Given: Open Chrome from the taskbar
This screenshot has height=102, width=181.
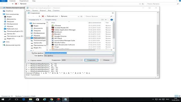Looking at the screenshot, I should click(51, 99).
